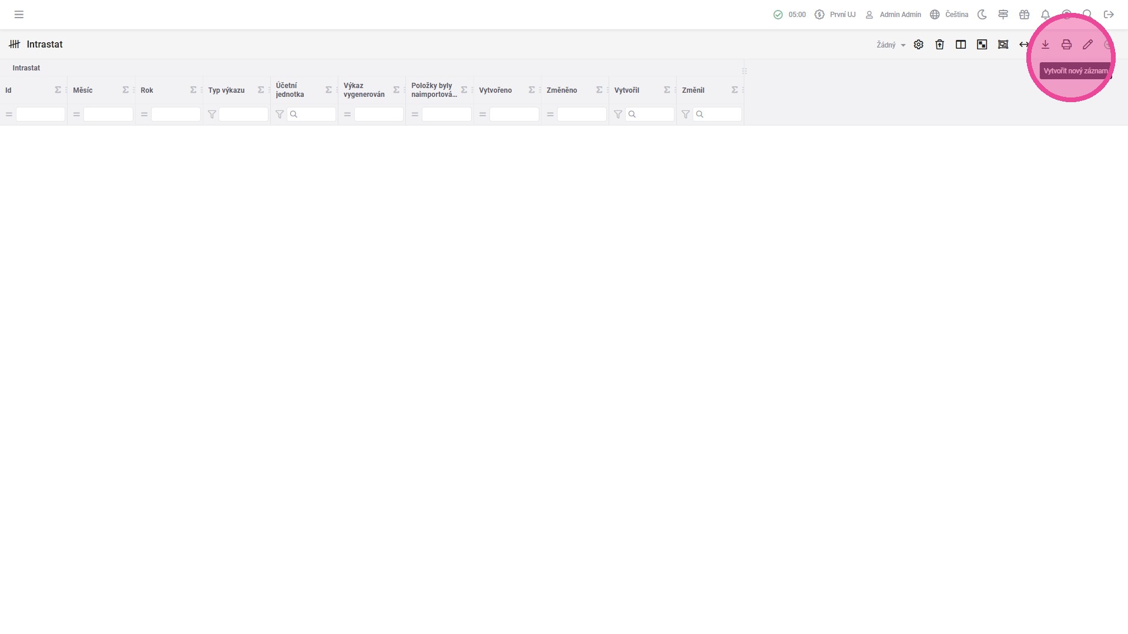Image resolution: width=1128 pixels, height=634 pixels.
Task: Click the printer icon
Action: (1066, 45)
